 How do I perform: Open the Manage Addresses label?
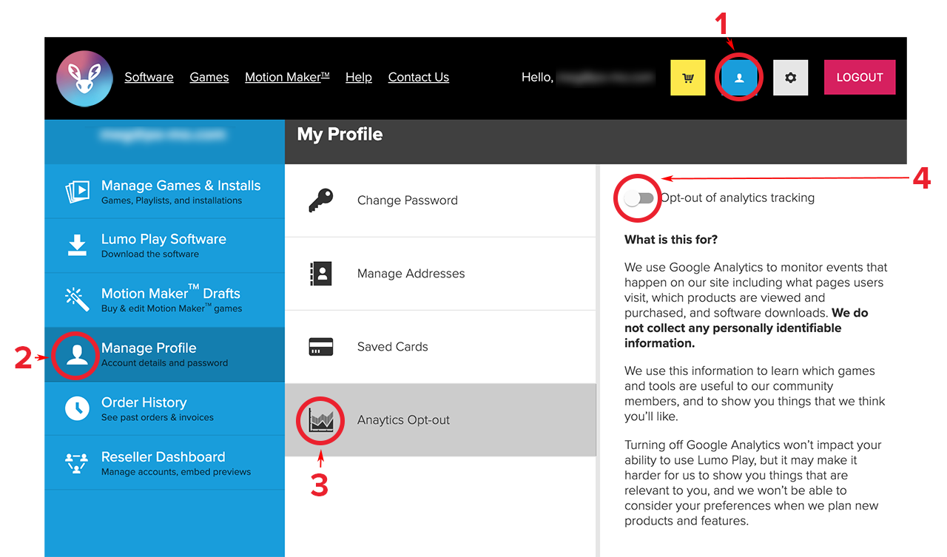click(411, 274)
